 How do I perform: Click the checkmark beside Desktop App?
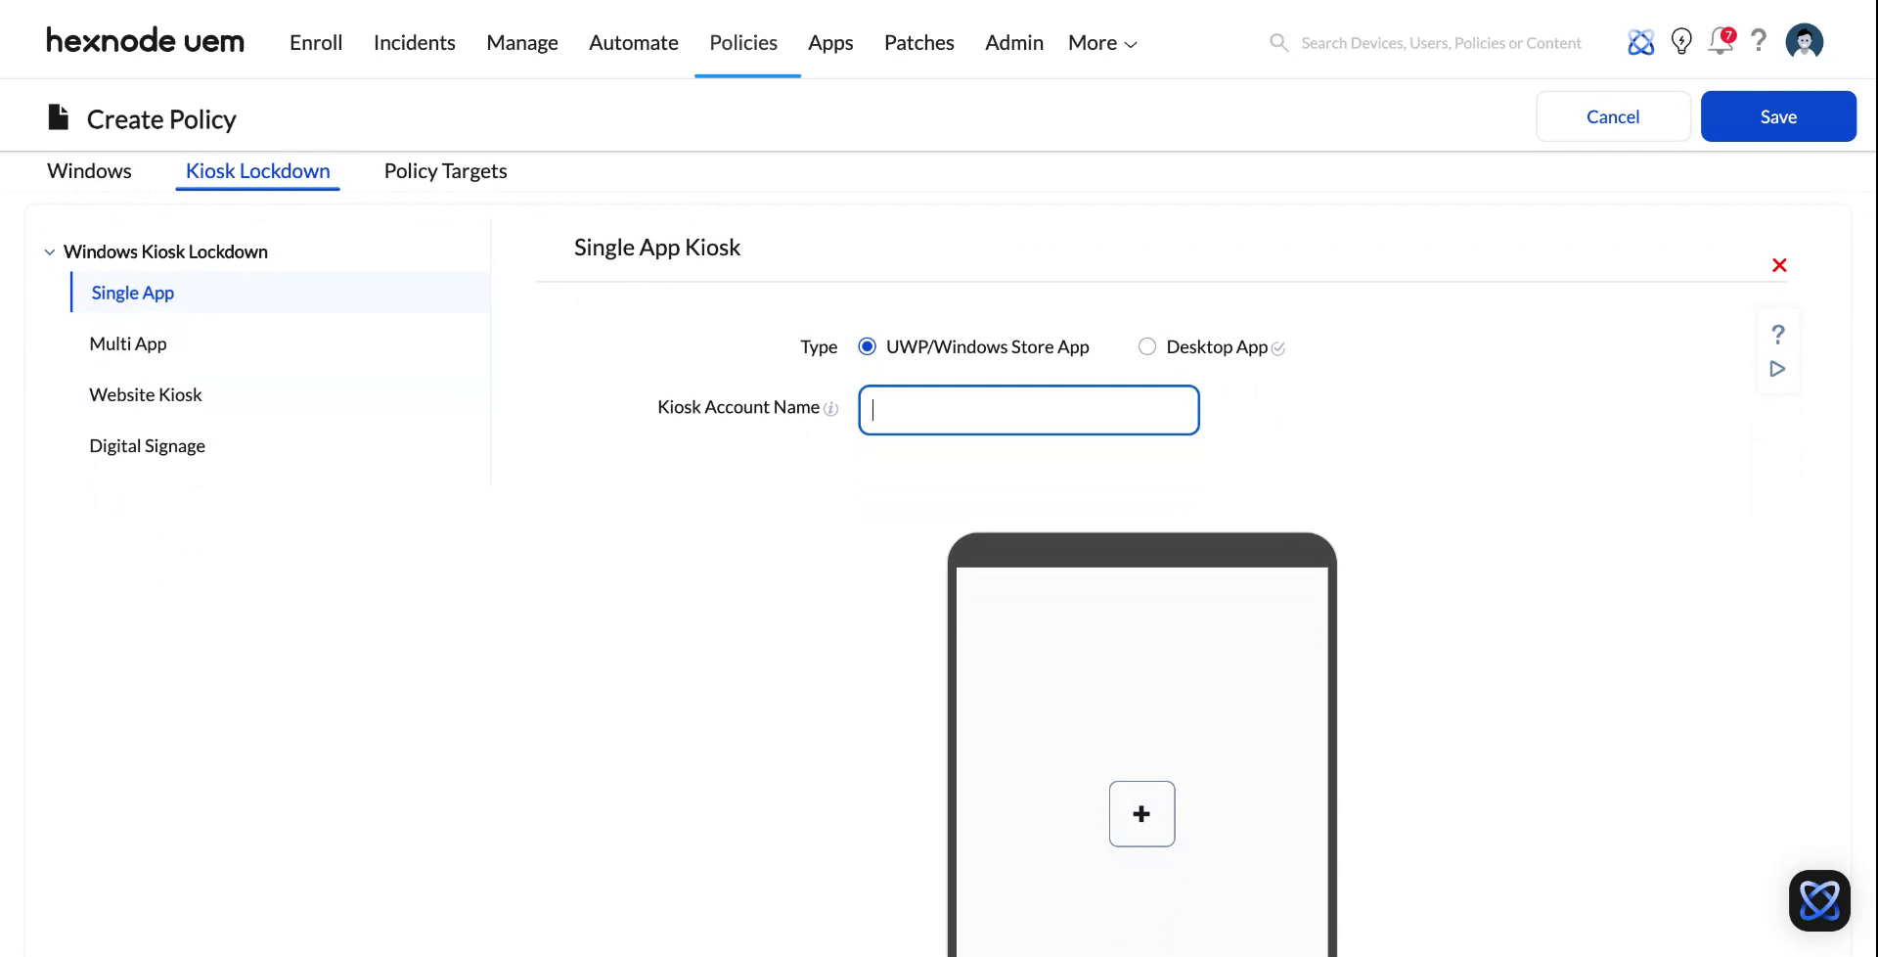click(x=1278, y=347)
